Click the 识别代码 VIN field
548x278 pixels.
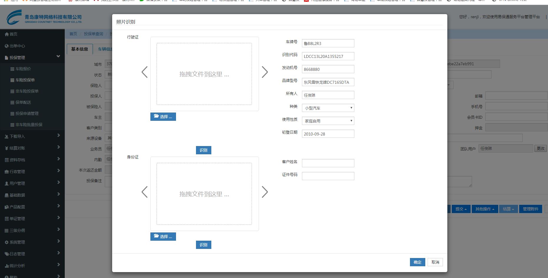tap(328, 56)
